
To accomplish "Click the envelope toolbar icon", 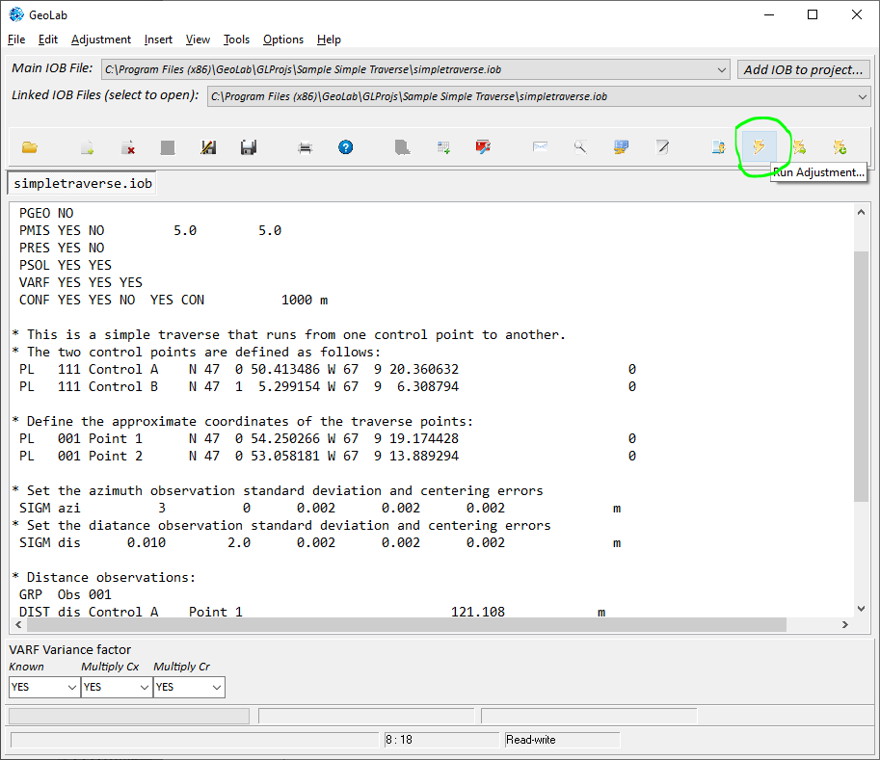I will (x=540, y=147).
